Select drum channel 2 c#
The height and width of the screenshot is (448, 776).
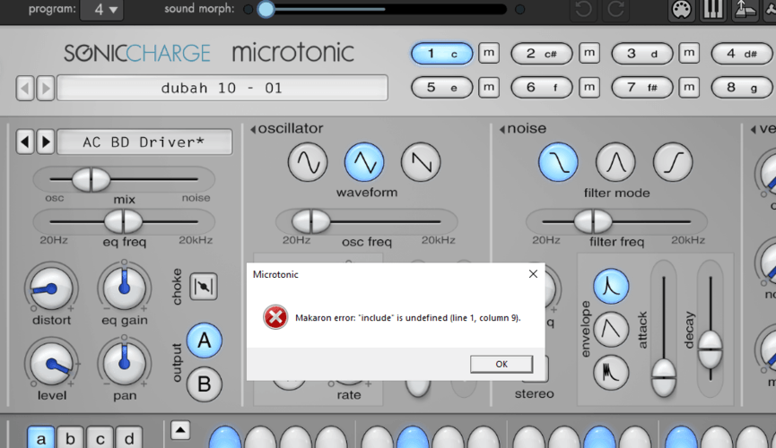(542, 54)
